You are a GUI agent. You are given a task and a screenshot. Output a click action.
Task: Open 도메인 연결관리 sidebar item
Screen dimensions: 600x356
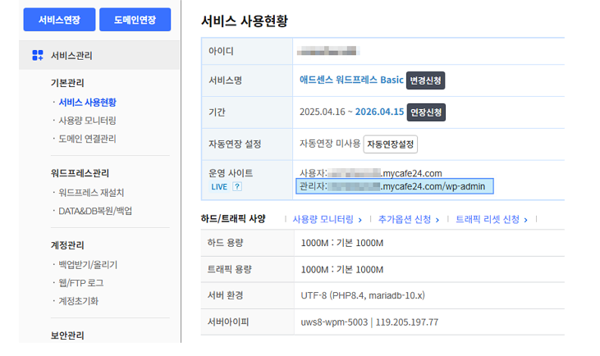coord(87,139)
